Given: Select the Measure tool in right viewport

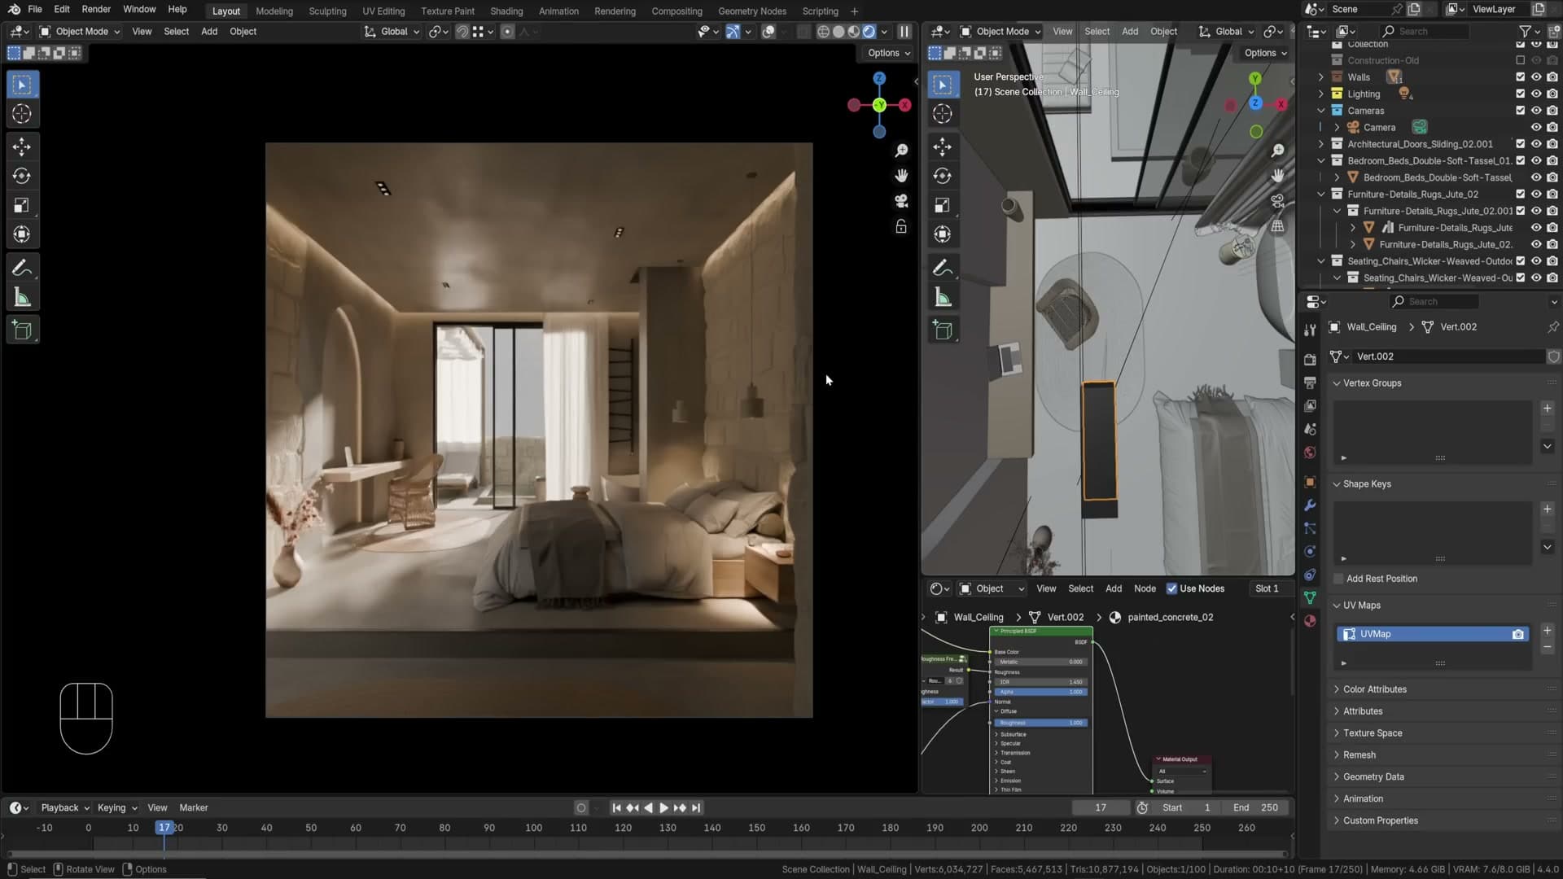Looking at the screenshot, I should click(943, 297).
